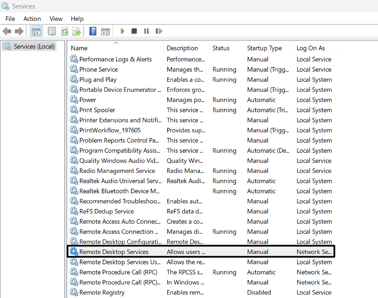The image size is (378, 298).
Task: Select Services (Local) in the left tree
Action: click(x=34, y=47)
